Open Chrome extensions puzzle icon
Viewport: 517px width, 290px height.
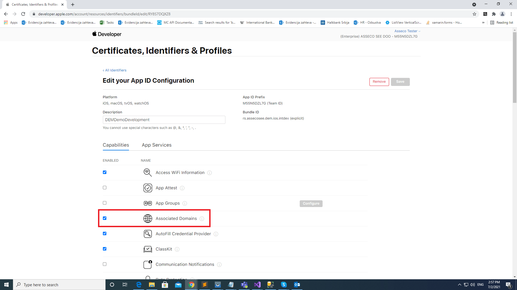(494, 14)
